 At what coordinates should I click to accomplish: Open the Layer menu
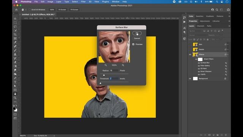pyautogui.click(x=58, y=2)
